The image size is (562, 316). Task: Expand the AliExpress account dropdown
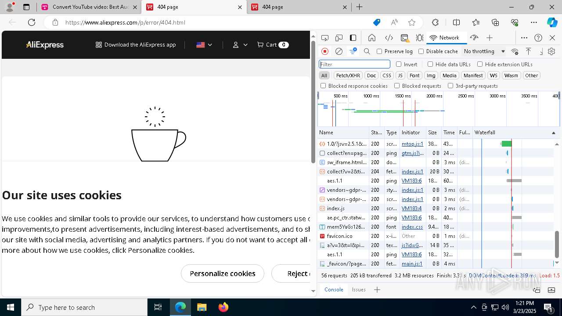[x=240, y=45]
